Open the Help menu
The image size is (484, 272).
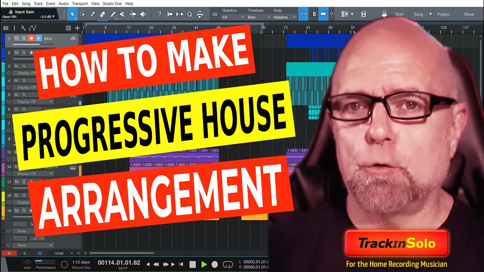pos(129,3)
